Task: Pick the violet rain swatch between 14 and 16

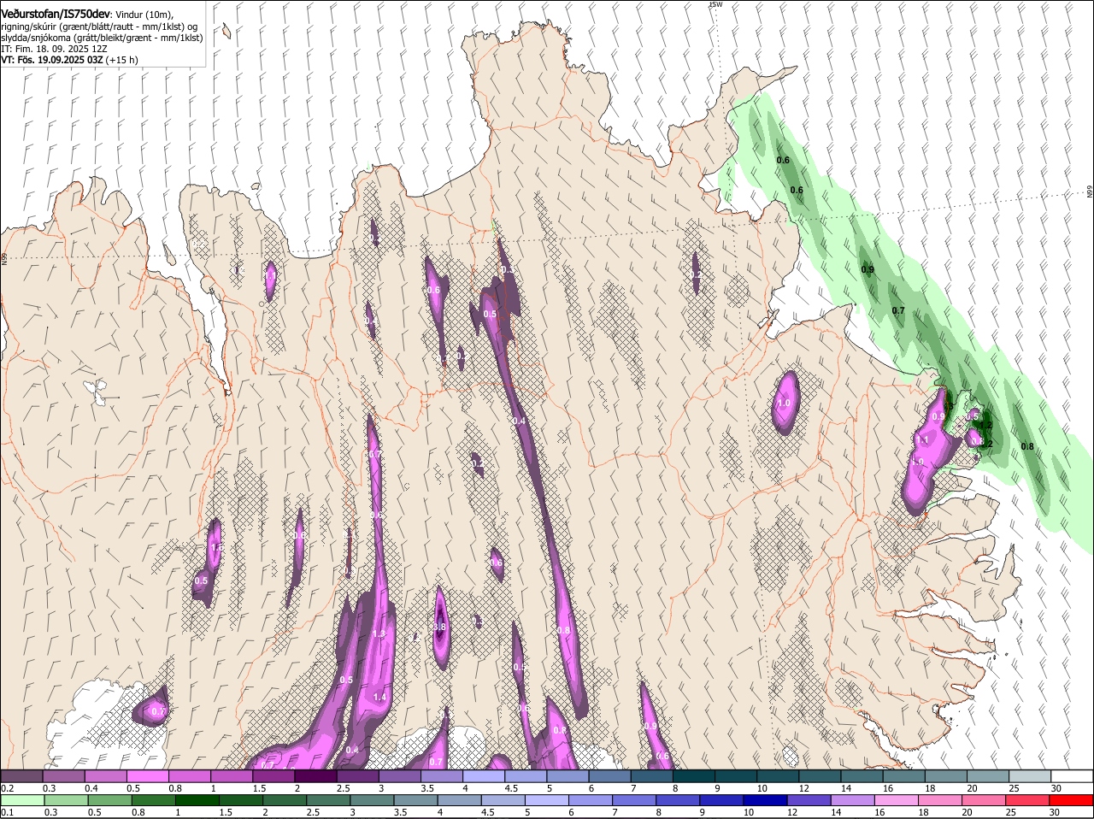Action: [x=854, y=800]
